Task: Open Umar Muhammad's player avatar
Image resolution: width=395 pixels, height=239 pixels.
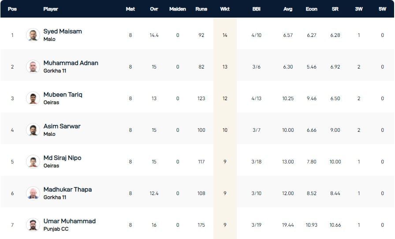Action: tap(33, 225)
